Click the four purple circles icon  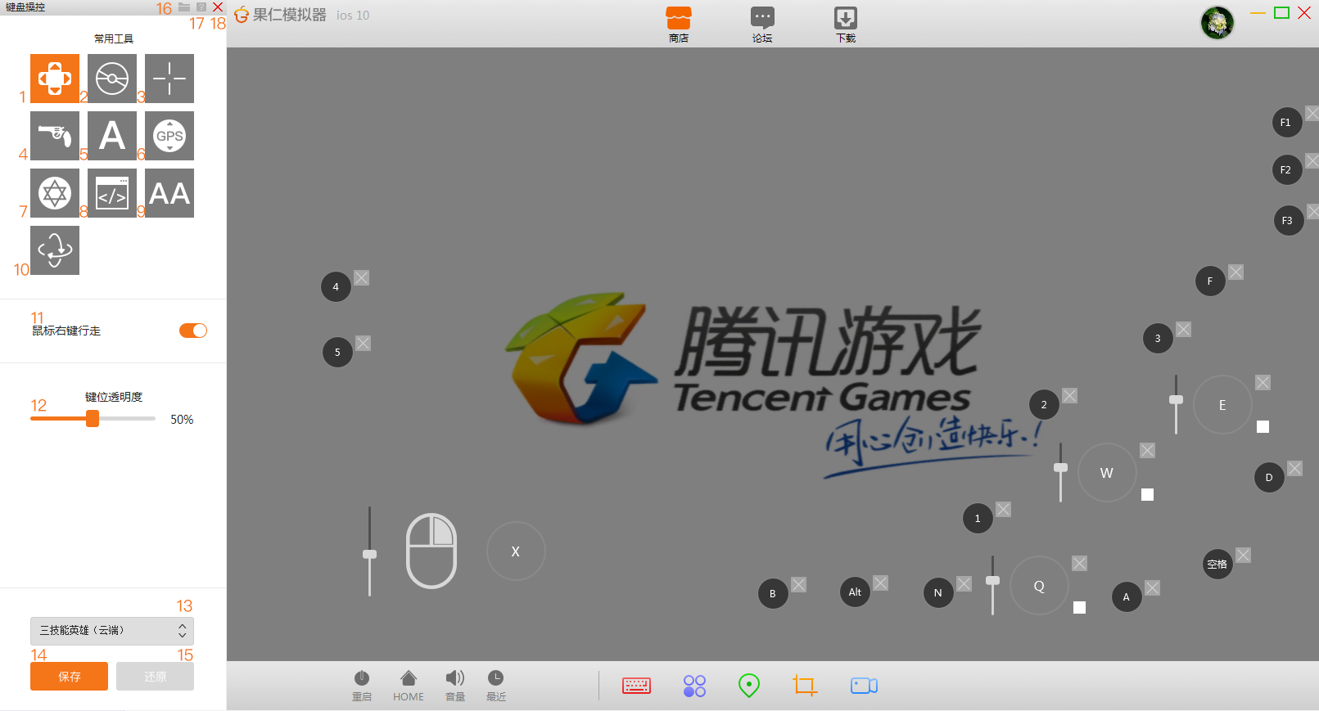click(x=694, y=686)
